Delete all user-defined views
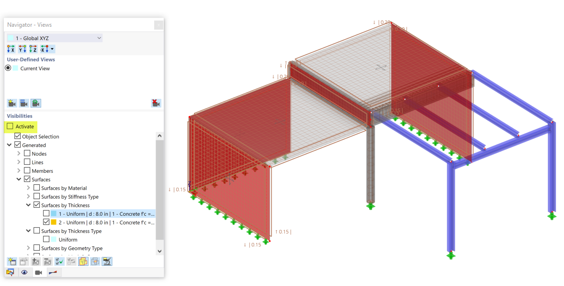564x286 pixels. (x=156, y=103)
